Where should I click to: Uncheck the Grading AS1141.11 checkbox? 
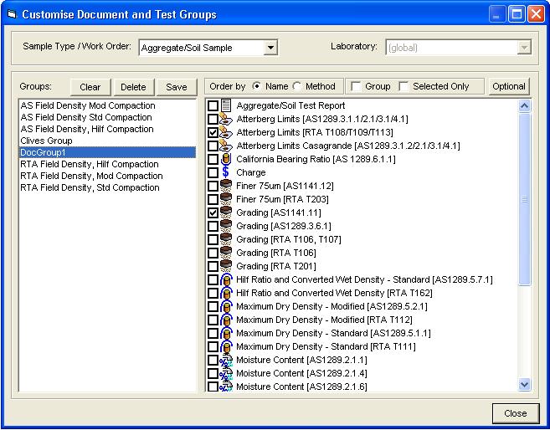(x=213, y=213)
